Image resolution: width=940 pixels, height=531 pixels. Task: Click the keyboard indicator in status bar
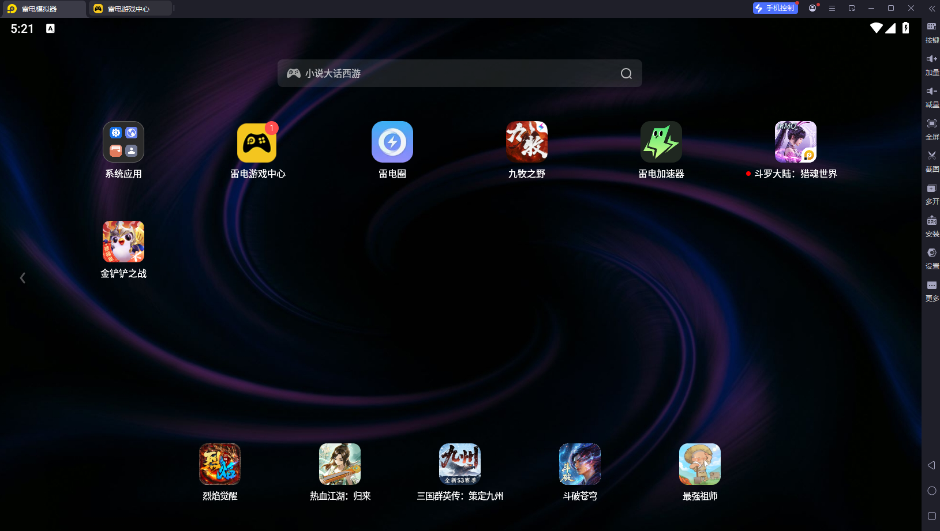pos(51,28)
